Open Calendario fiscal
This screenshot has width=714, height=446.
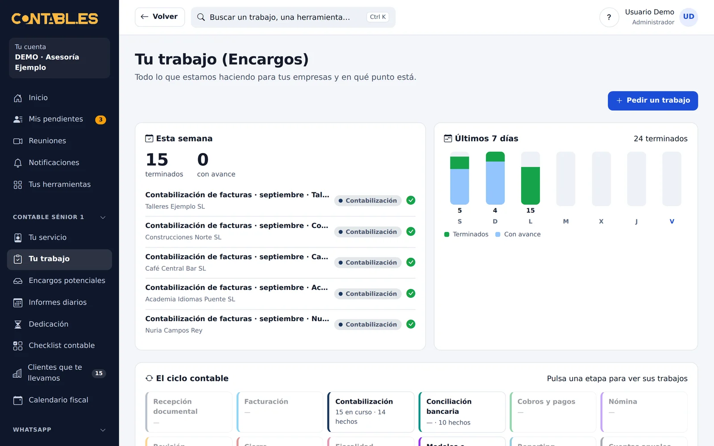pyautogui.click(x=59, y=400)
